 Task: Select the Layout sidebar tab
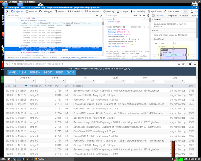160,16
